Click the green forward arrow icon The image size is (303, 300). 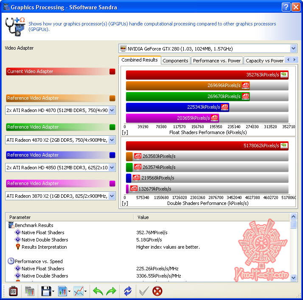point(111,291)
